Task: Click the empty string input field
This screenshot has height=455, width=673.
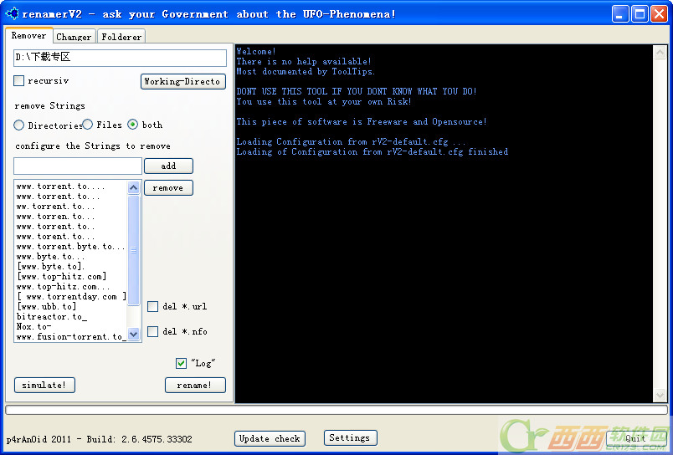Action: [x=78, y=166]
